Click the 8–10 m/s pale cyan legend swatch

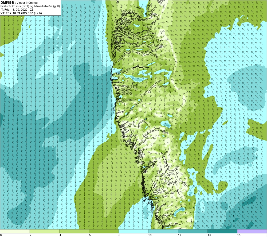click(x=133, y=231)
